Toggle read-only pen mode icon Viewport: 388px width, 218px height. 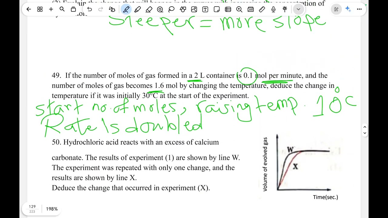[336, 9]
